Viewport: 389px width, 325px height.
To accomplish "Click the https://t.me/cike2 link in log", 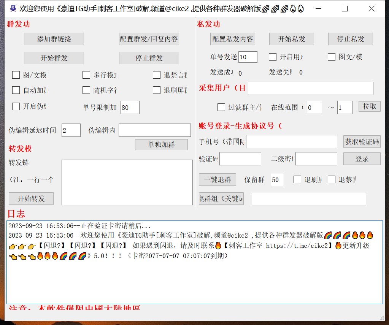I will 297,246.
